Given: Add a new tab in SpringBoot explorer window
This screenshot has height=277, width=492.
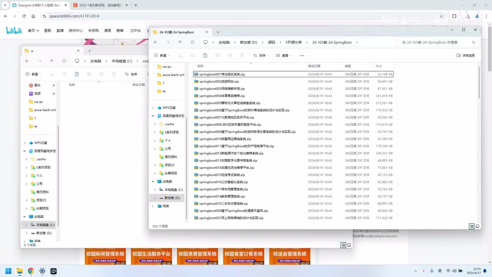Looking at the screenshot, I should 218,32.
